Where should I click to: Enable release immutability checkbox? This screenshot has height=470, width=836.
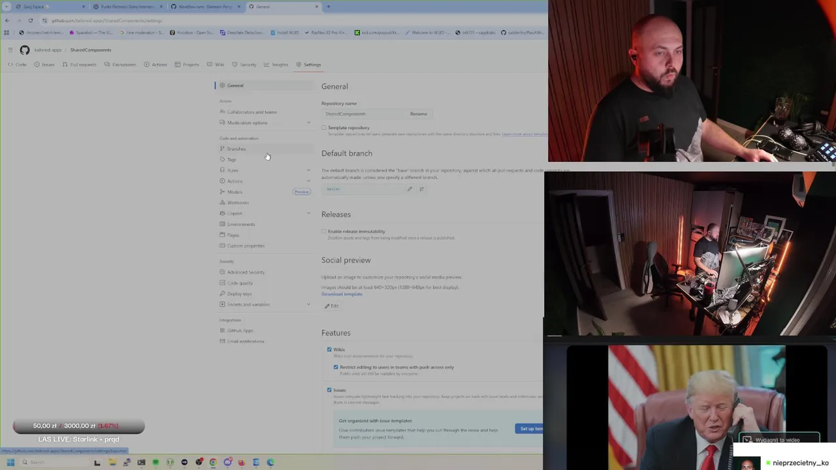pos(324,232)
